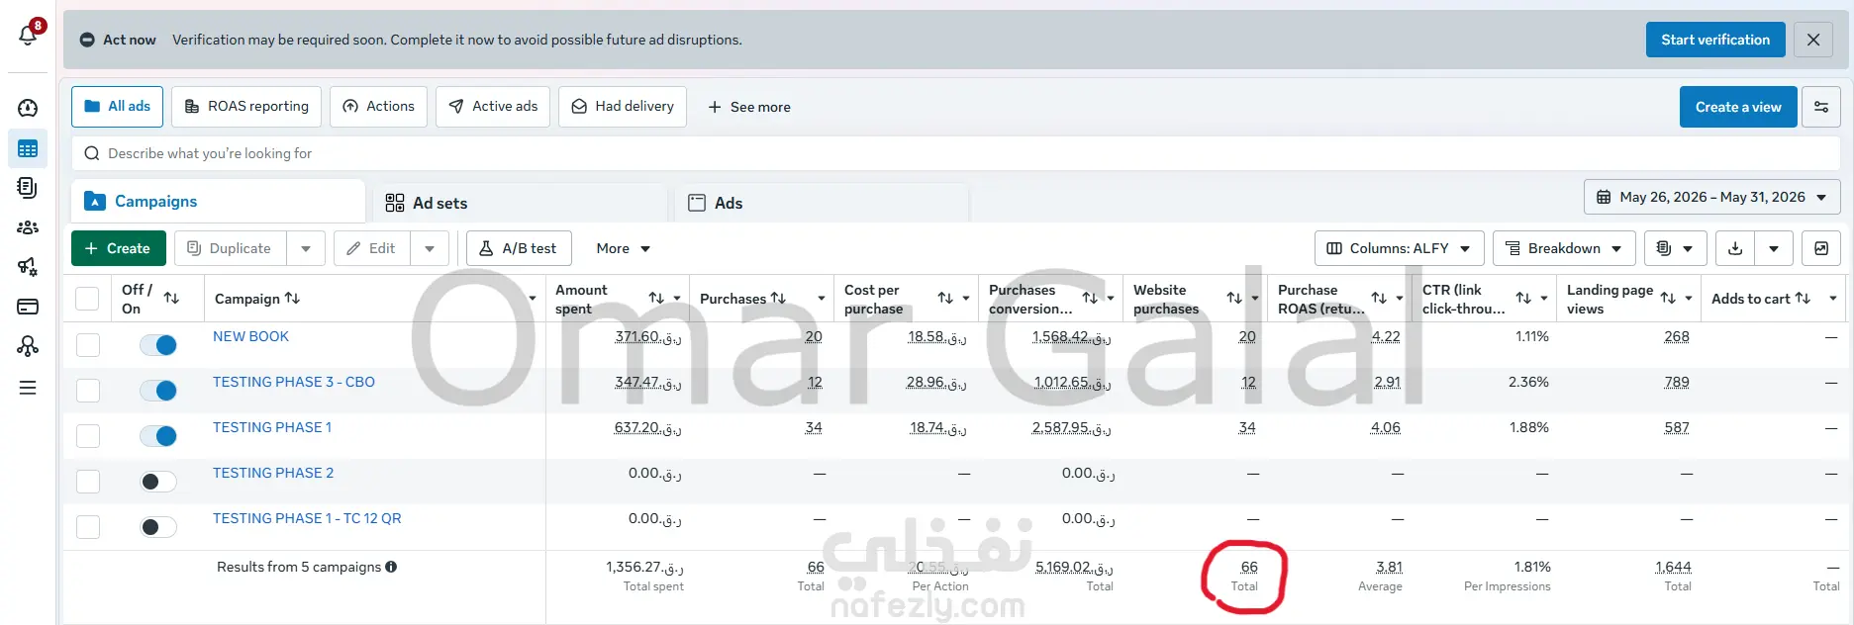This screenshot has height=625, width=1854.
Task: Open the More actions dropdown
Action: (623, 248)
